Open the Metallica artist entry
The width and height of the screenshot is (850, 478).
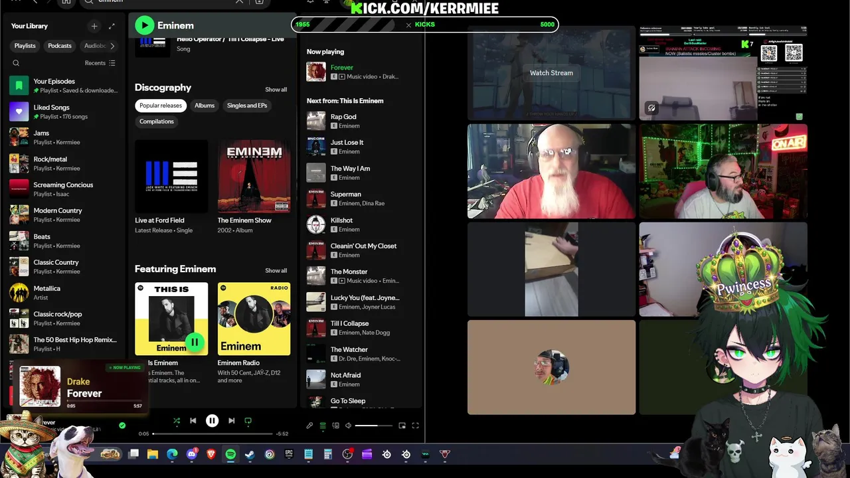(64, 293)
